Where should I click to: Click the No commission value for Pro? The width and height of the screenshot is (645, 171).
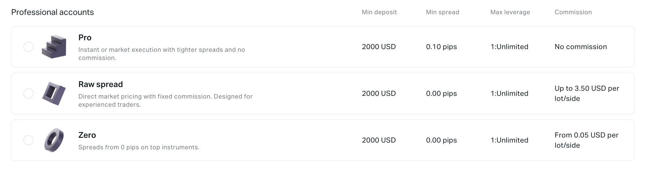(x=581, y=47)
